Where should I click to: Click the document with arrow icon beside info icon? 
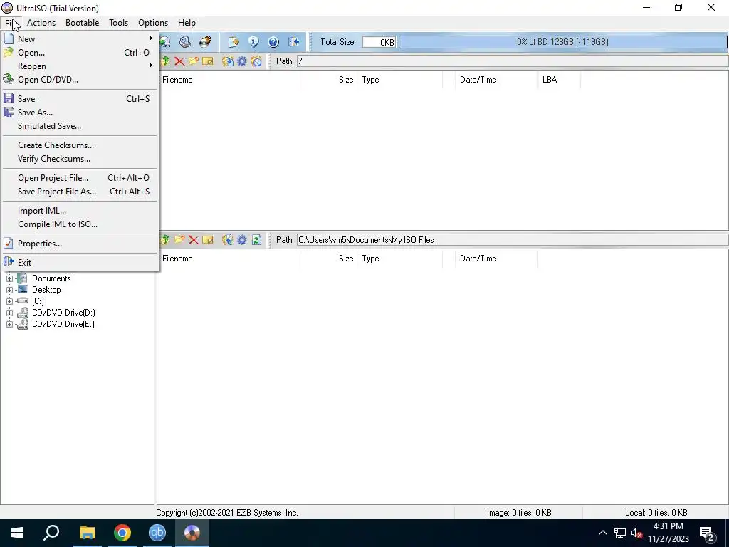234,42
